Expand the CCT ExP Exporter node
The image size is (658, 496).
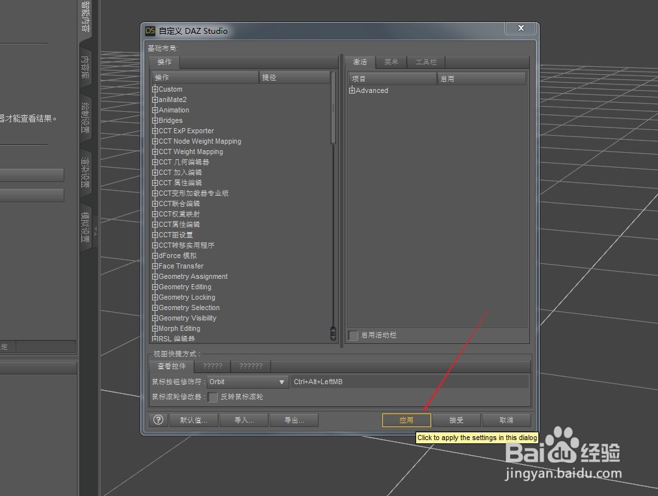[155, 131]
